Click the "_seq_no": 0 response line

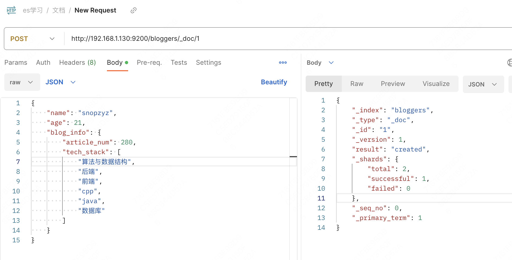377,208
